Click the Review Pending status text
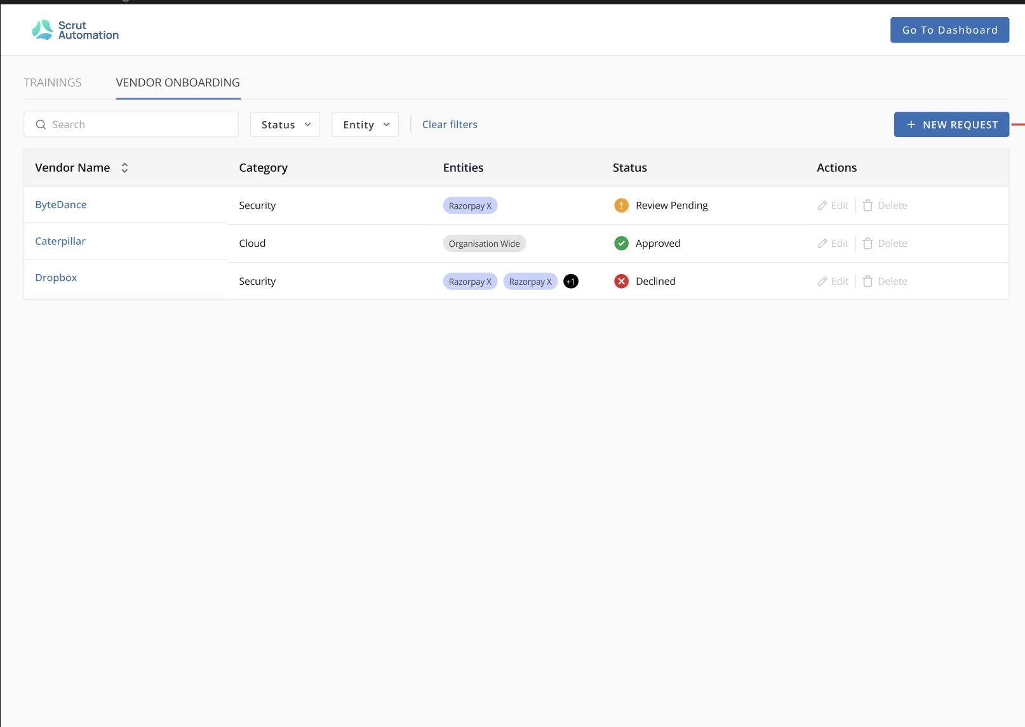The width and height of the screenshot is (1025, 727). coord(672,206)
